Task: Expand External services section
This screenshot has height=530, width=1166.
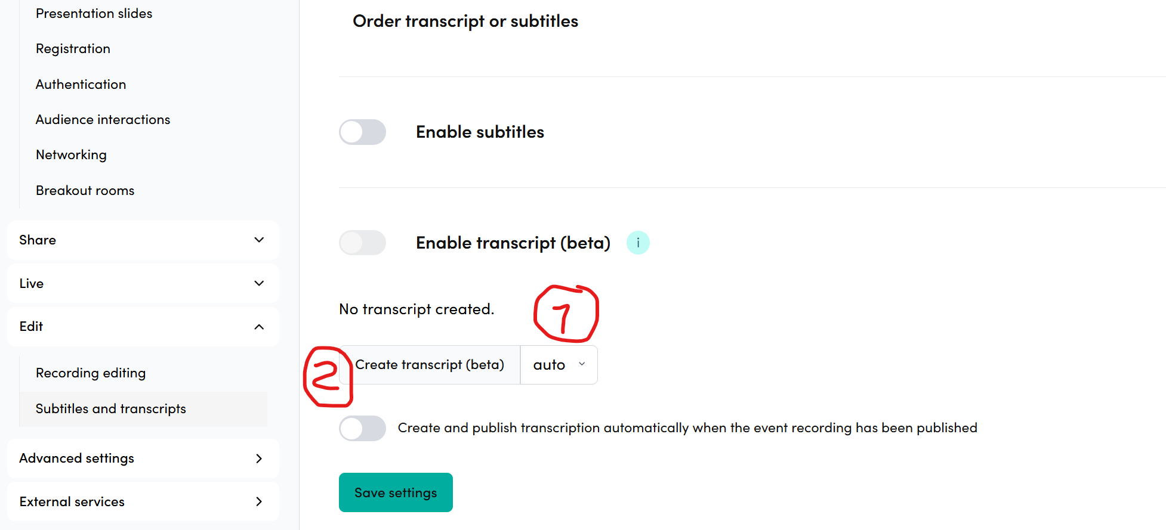Action: point(143,502)
